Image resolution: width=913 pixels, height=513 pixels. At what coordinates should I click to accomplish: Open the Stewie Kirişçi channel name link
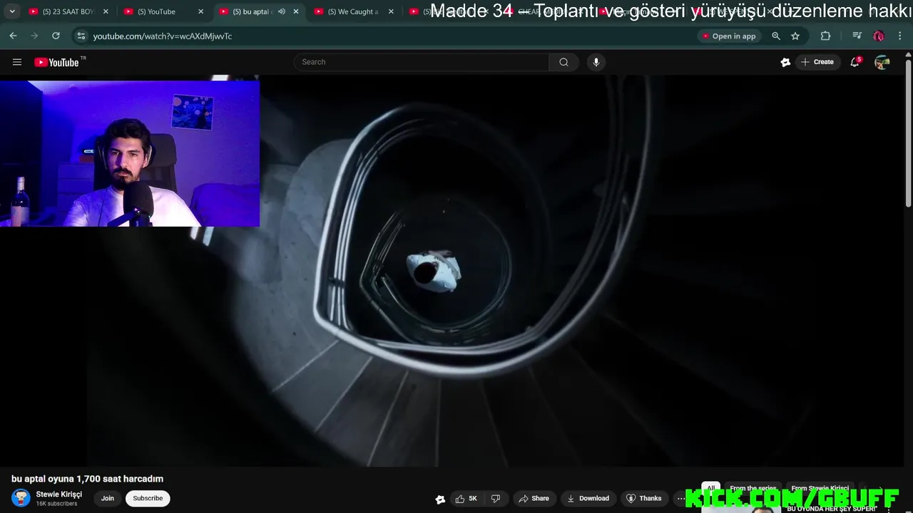click(59, 494)
